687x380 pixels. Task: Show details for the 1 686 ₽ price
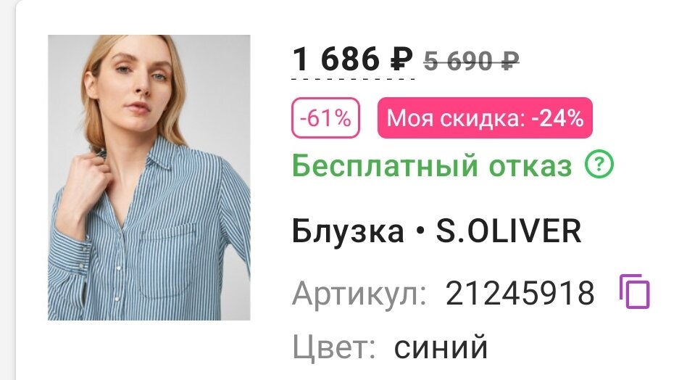click(352, 59)
